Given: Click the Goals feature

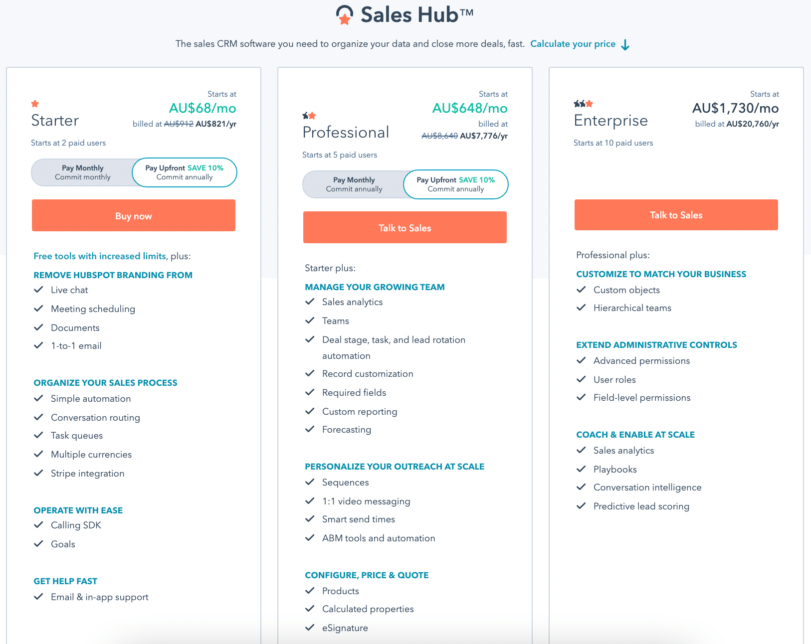Looking at the screenshot, I should [x=63, y=544].
